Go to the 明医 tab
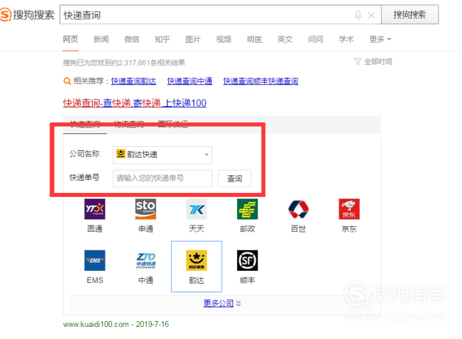This screenshot has height=339, width=462. click(x=254, y=39)
